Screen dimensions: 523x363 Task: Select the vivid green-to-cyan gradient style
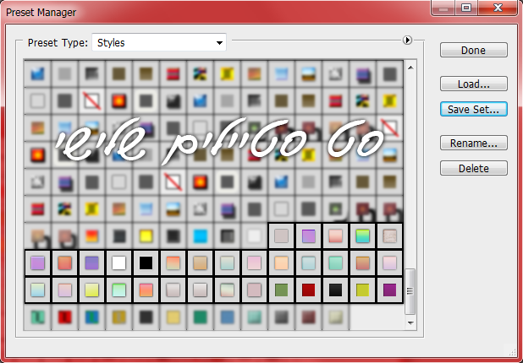362,236
